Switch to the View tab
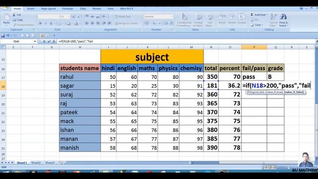Screen dimensions: 318x179 point(110,9)
